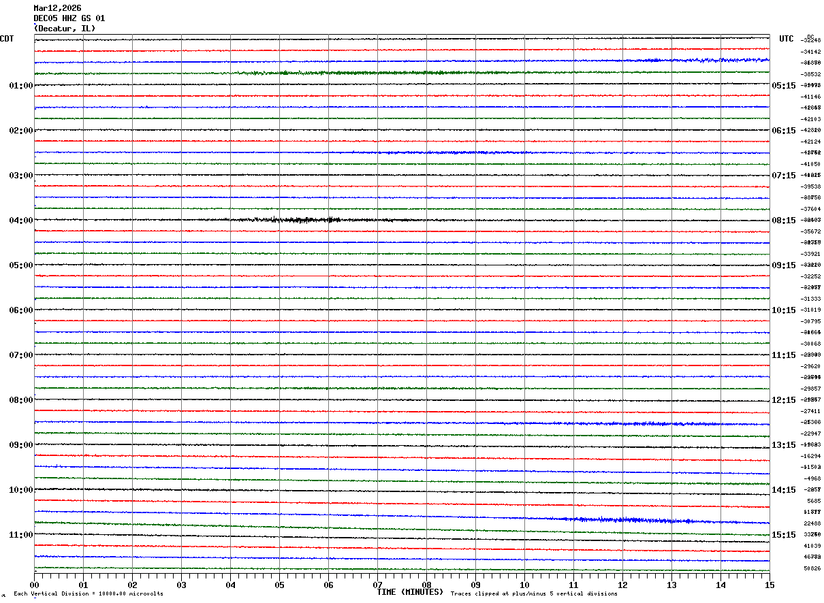Select the 01:00 CDT hour label
Screen dimensions: 824x603
pyautogui.click(x=21, y=86)
